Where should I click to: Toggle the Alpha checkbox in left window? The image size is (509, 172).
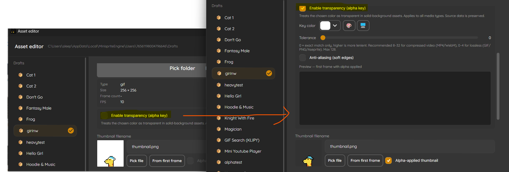coord(190,161)
